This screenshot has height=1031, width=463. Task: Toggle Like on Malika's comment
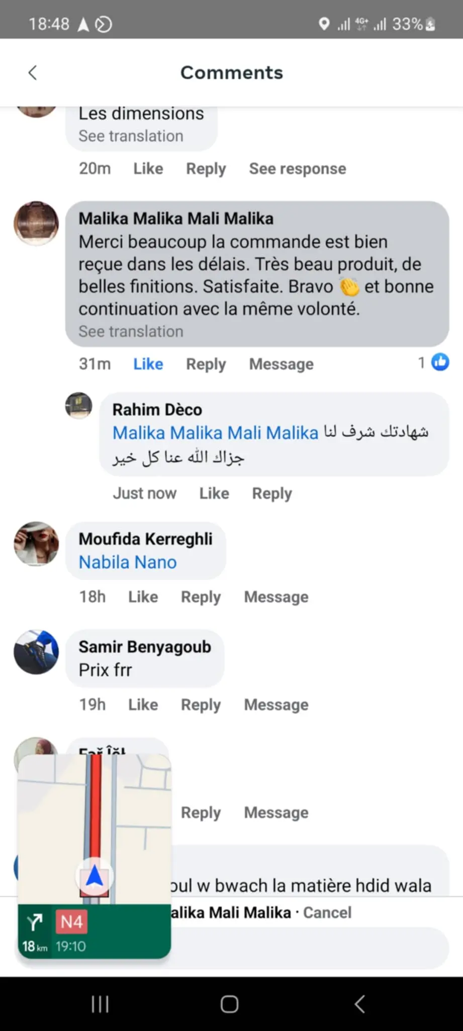pyautogui.click(x=148, y=364)
